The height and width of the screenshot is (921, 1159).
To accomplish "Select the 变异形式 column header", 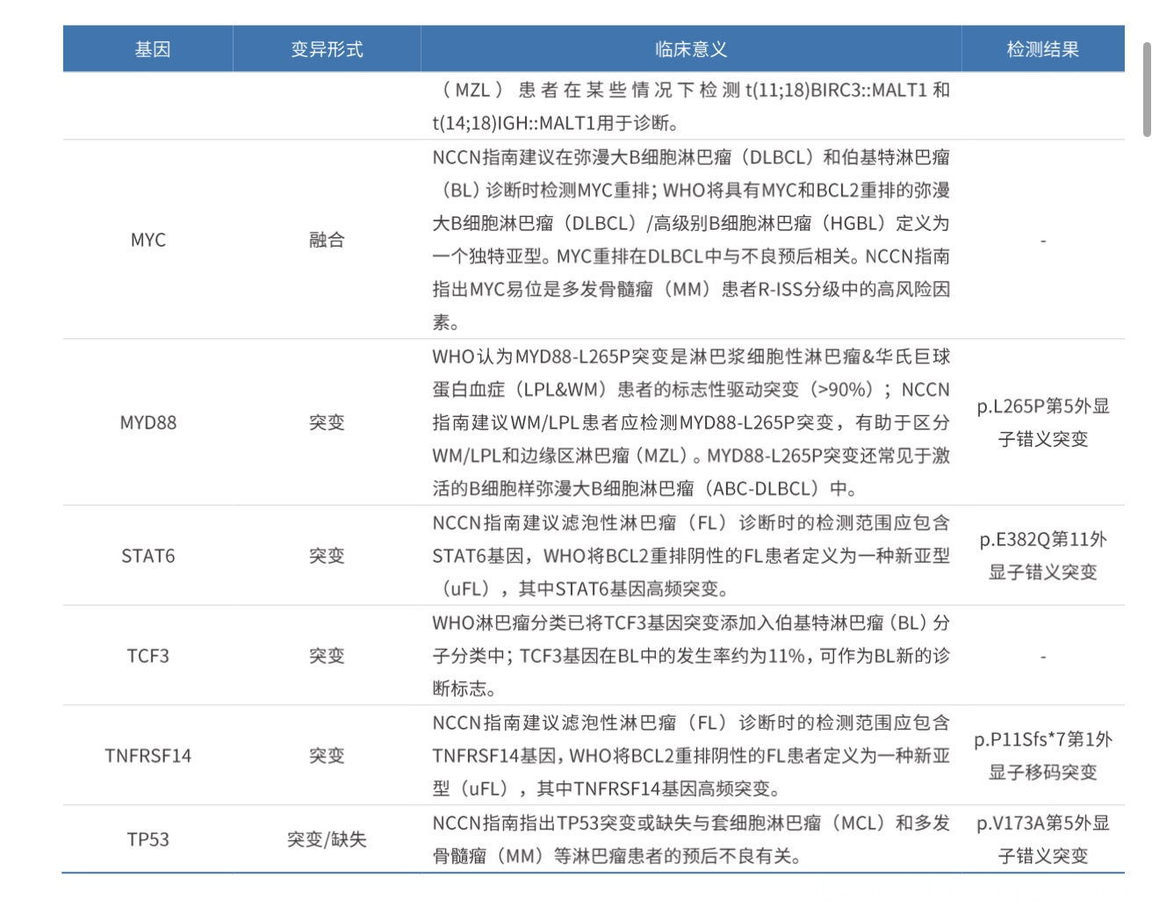I will 327,49.
